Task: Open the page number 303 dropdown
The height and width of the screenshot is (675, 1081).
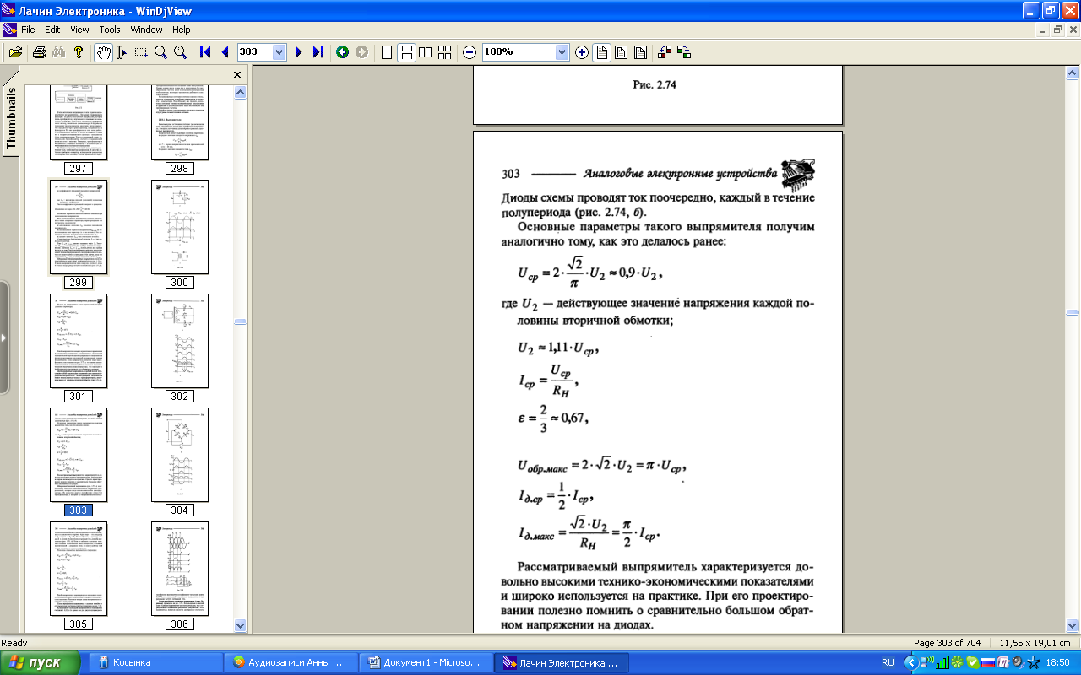Action: pos(280,52)
